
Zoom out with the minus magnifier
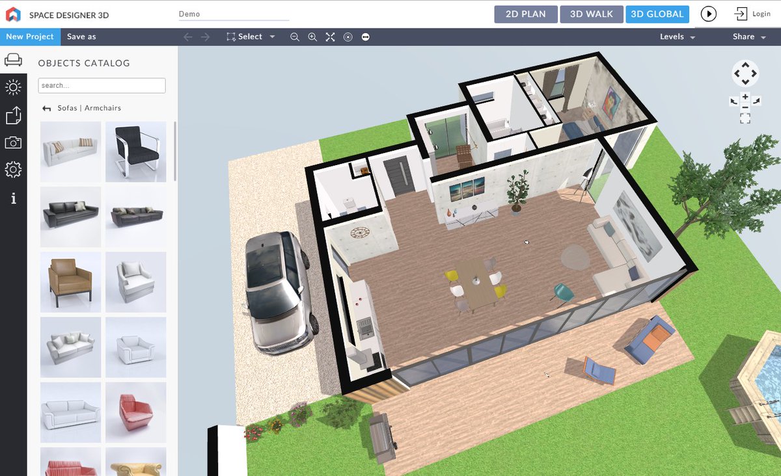click(295, 37)
